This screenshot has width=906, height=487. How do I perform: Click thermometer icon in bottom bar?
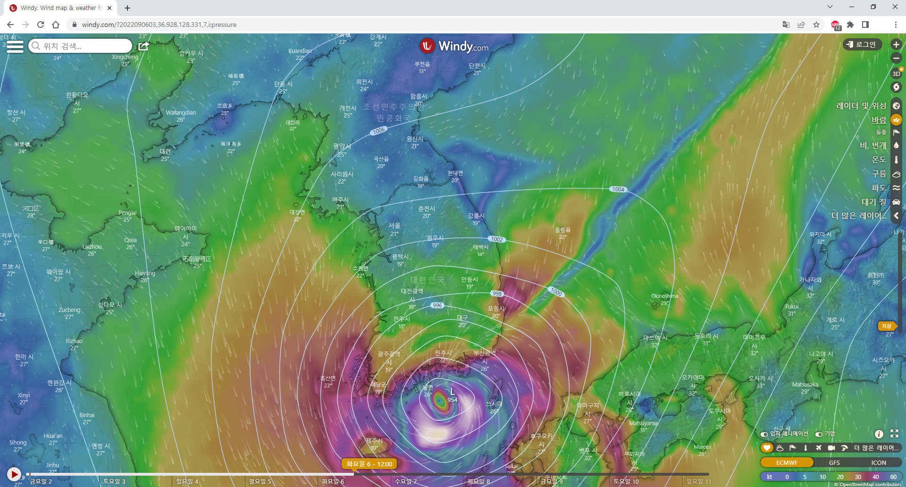[805, 448]
